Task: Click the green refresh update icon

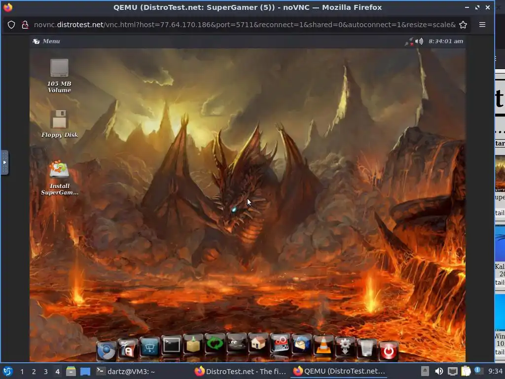Action: click(x=215, y=343)
